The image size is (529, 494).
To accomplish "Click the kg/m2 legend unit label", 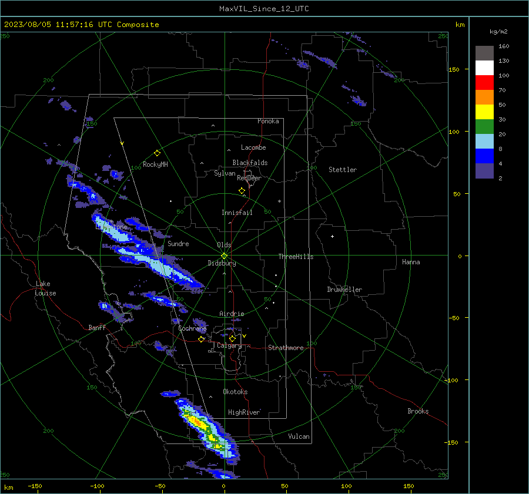I will (x=498, y=32).
